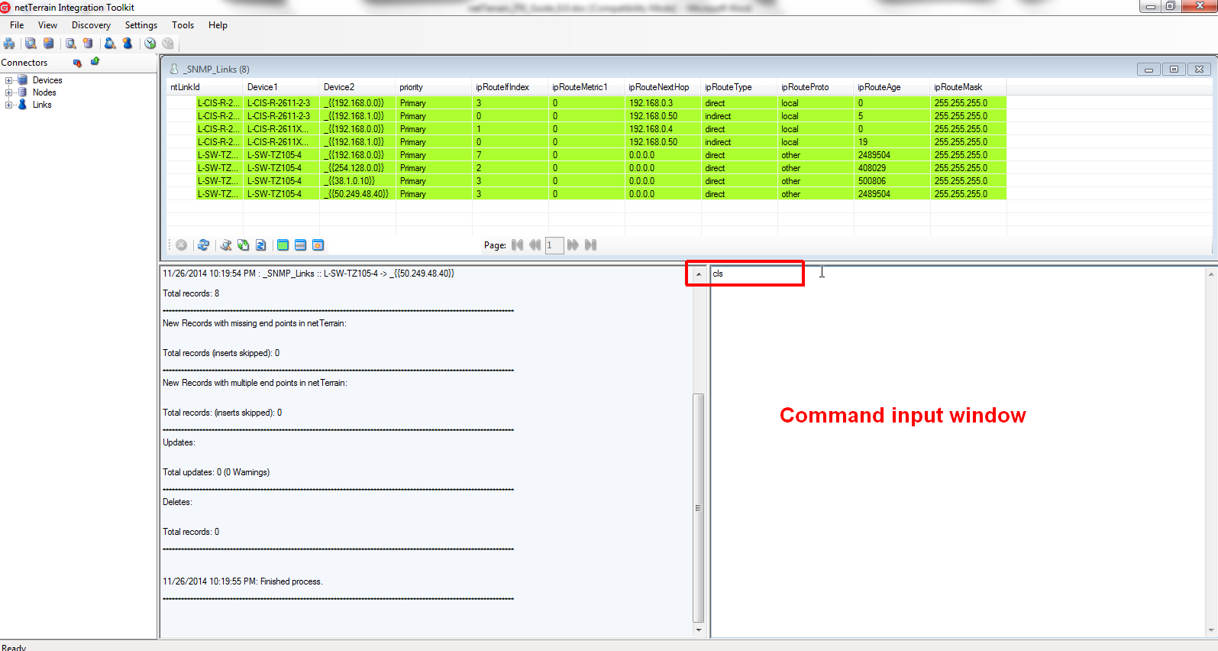The height and width of the screenshot is (651, 1218).
Task: Click the green table view icon under the grid
Action: coord(283,245)
